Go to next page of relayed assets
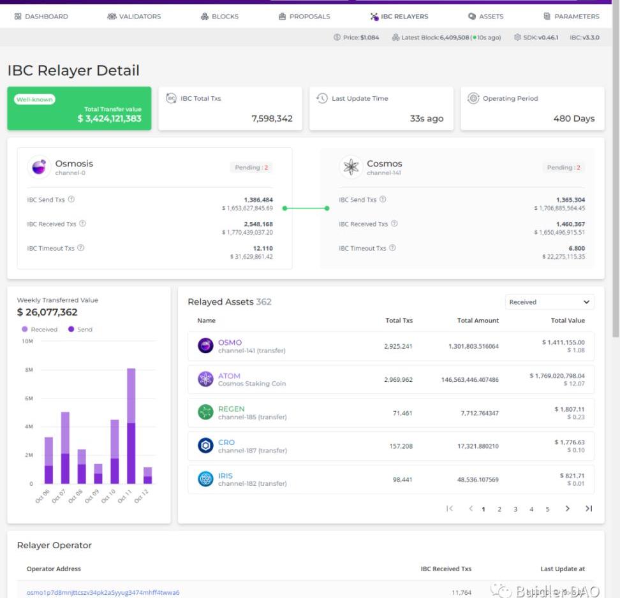The width and height of the screenshot is (620, 598). [x=567, y=509]
